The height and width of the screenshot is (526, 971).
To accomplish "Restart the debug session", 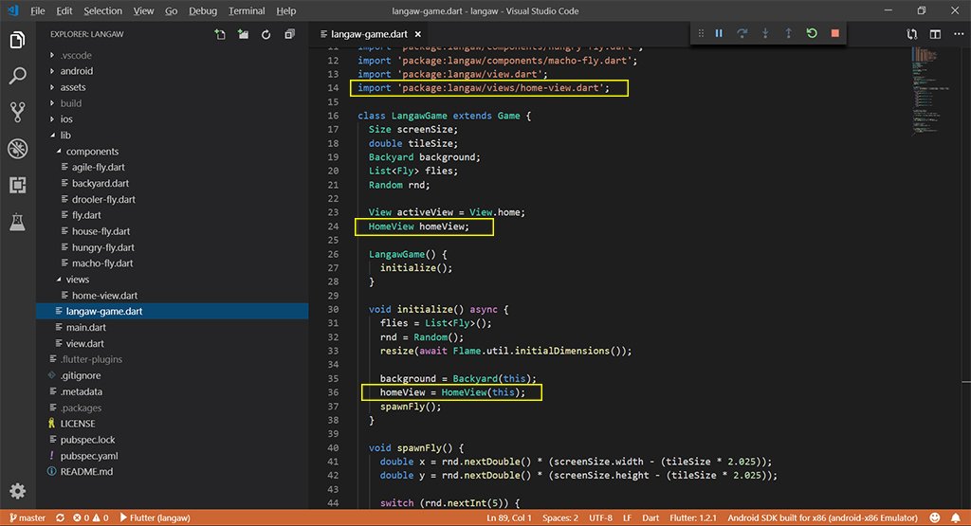I will click(812, 33).
